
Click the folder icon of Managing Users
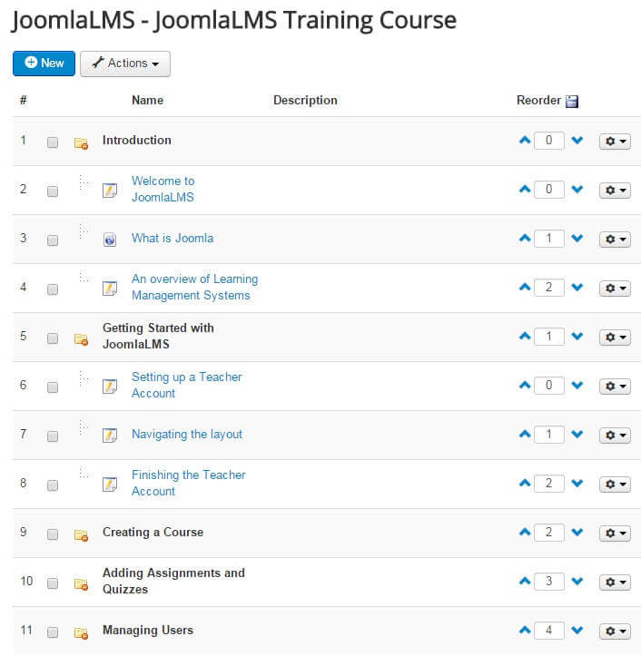tap(81, 633)
